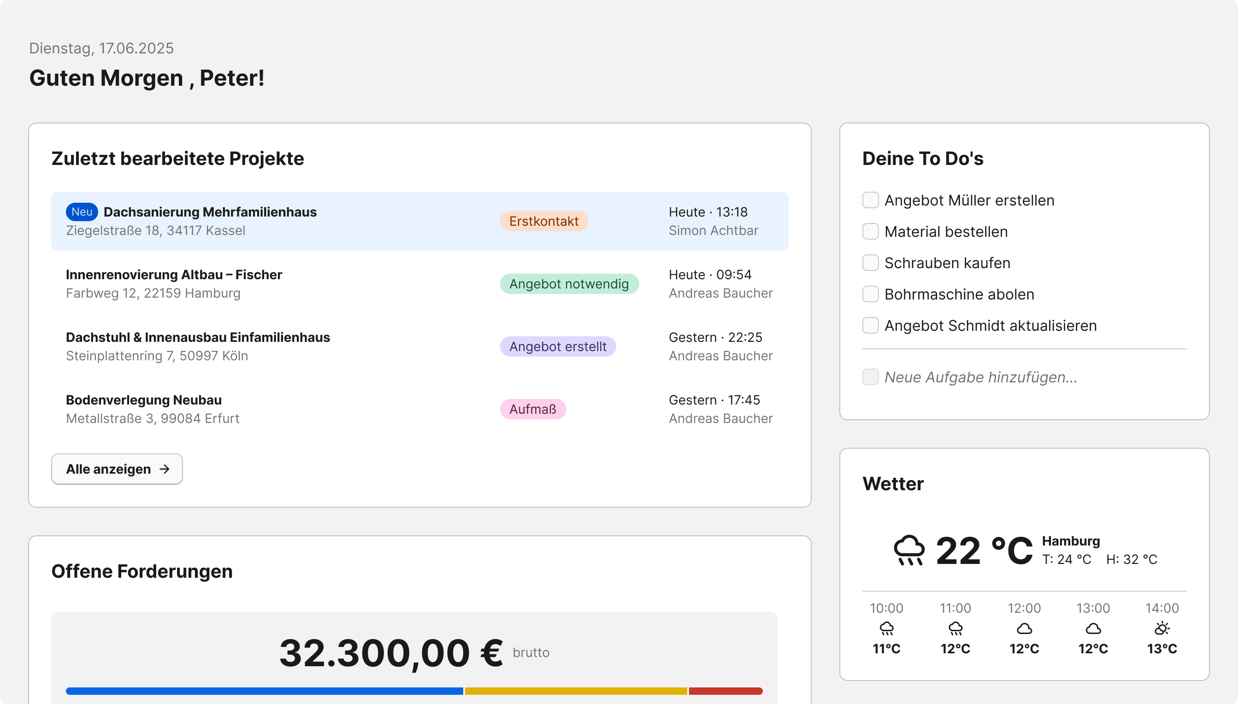Screen dimensions: 1238x704
Task: Click the Offene Forderungen heading
Action: click(x=142, y=571)
